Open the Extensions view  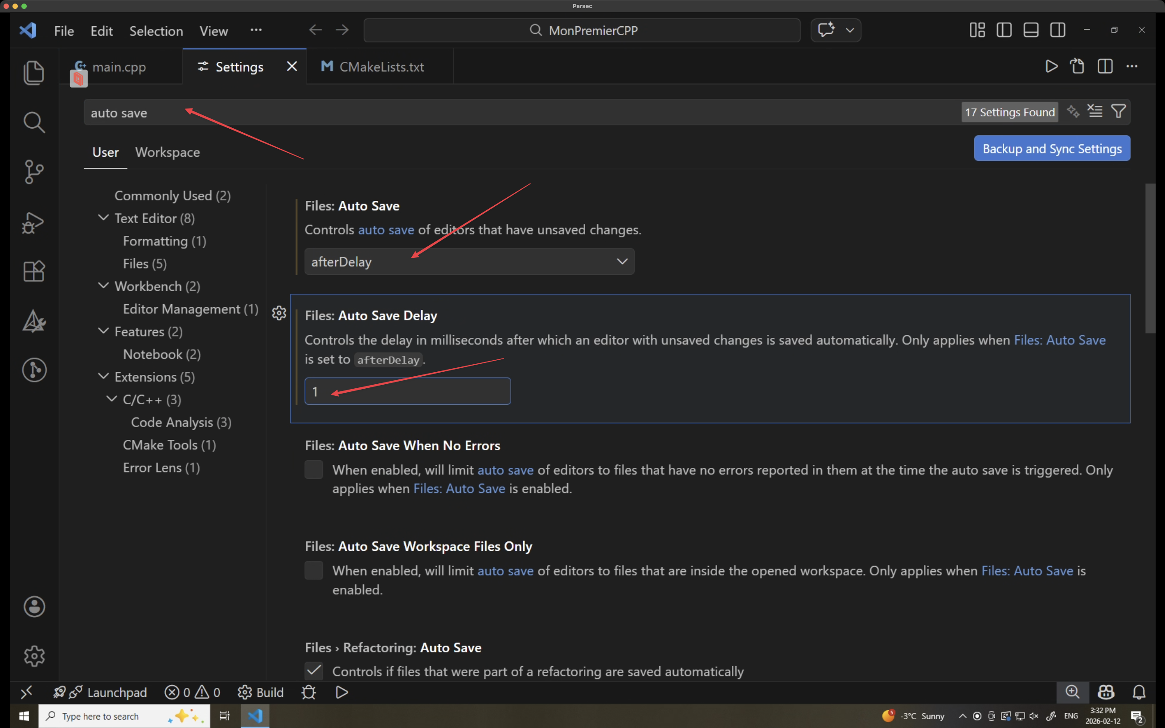[34, 271]
